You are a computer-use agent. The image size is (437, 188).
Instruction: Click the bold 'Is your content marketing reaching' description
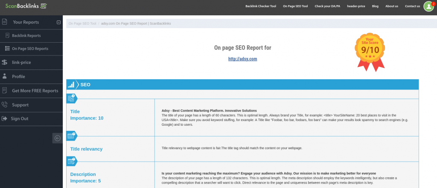[x=269, y=173]
